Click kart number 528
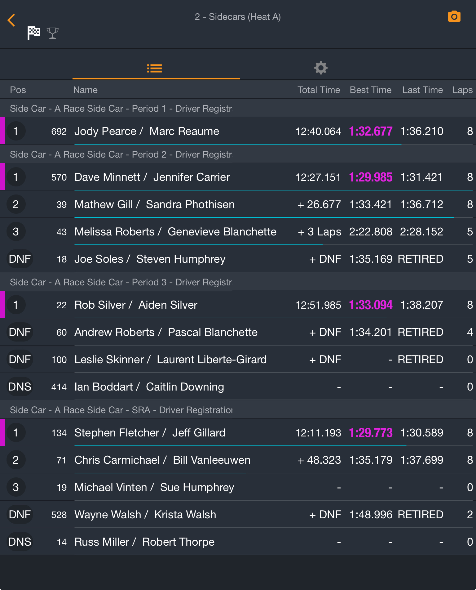The image size is (476, 590). (59, 515)
